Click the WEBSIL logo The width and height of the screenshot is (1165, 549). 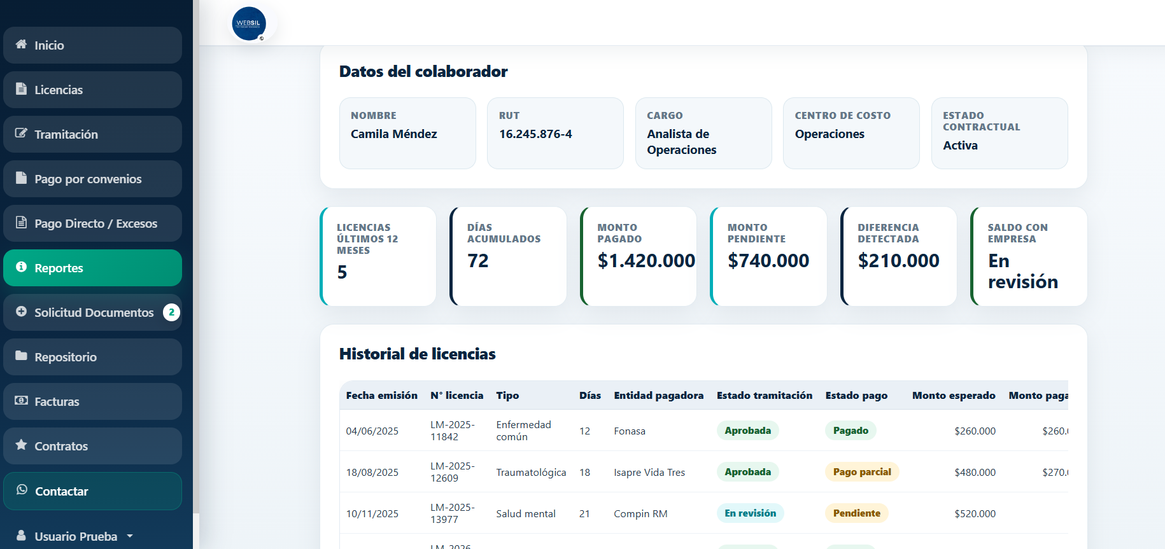coord(248,24)
